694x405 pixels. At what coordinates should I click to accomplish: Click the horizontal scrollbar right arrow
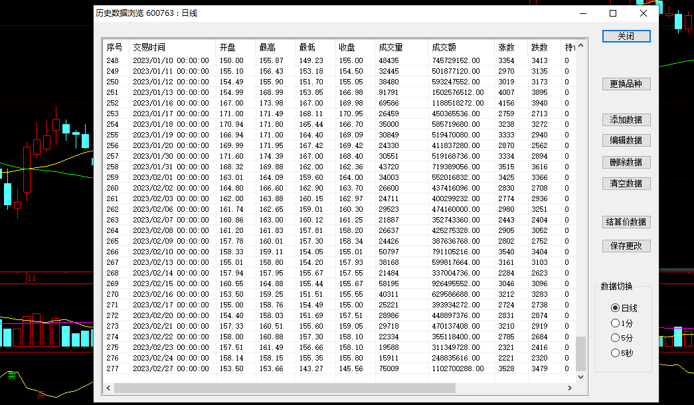pyautogui.click(x=570, y=388)
